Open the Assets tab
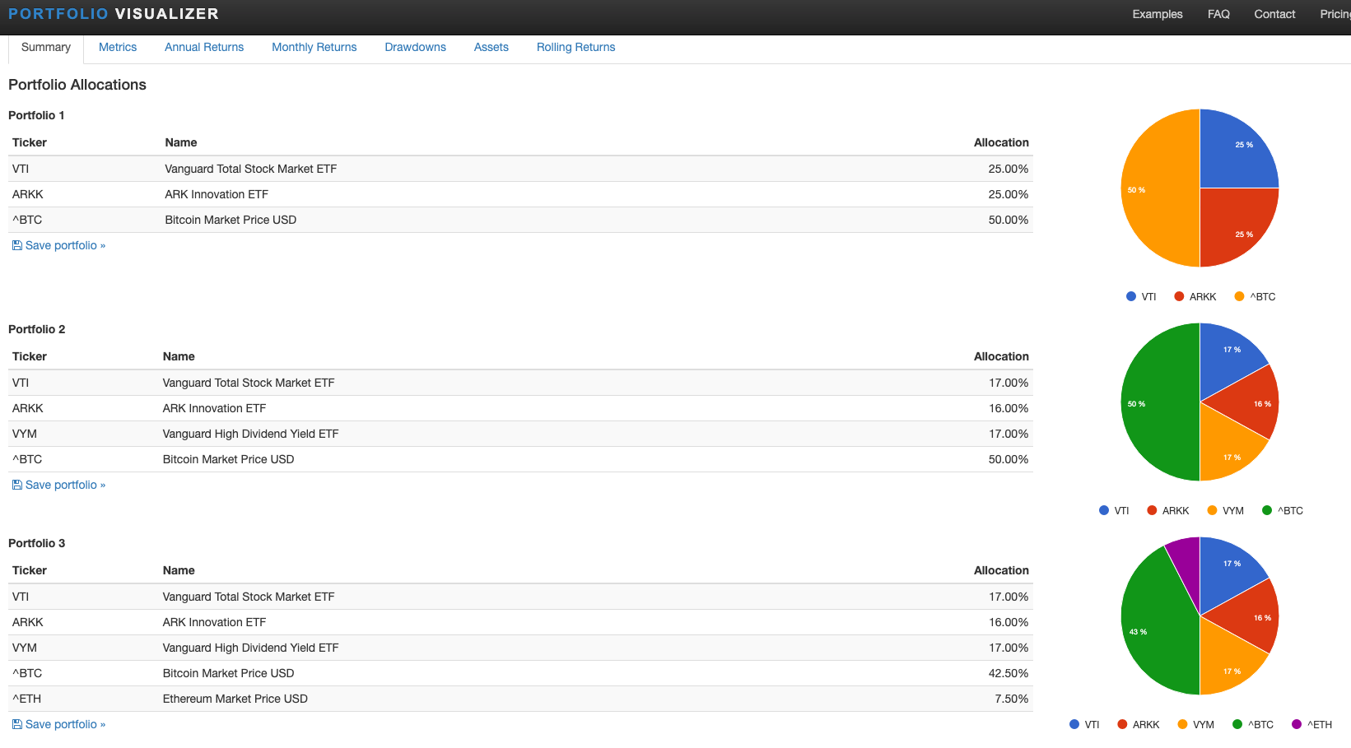Image resolution: width=1351 pixels, height=748 pixels. 491,47
